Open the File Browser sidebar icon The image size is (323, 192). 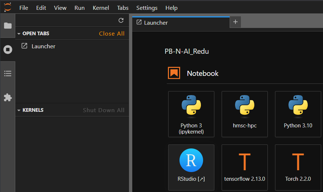8,25
